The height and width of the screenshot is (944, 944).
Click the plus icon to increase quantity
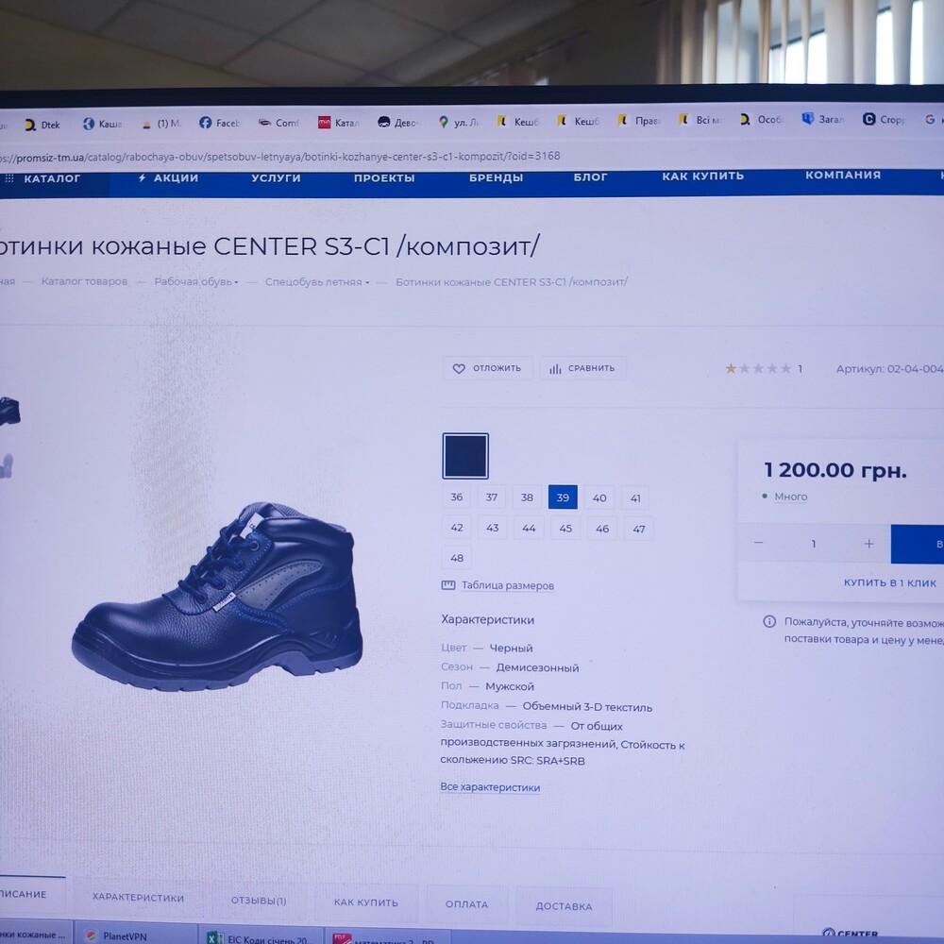pyautogui.click(x=868, y=544)
